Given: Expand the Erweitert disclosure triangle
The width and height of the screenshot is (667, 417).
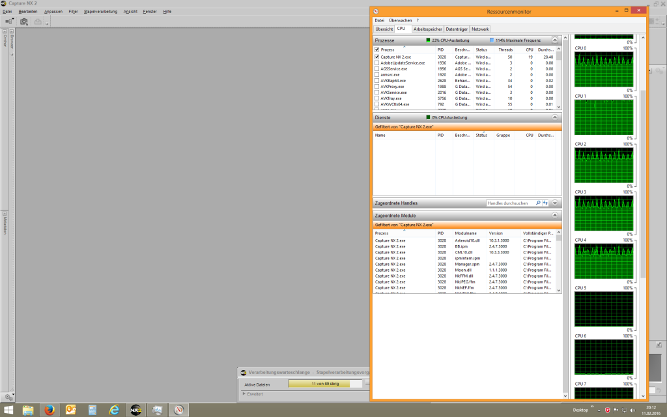Looking at the screenshot, I should coord(244,394).
